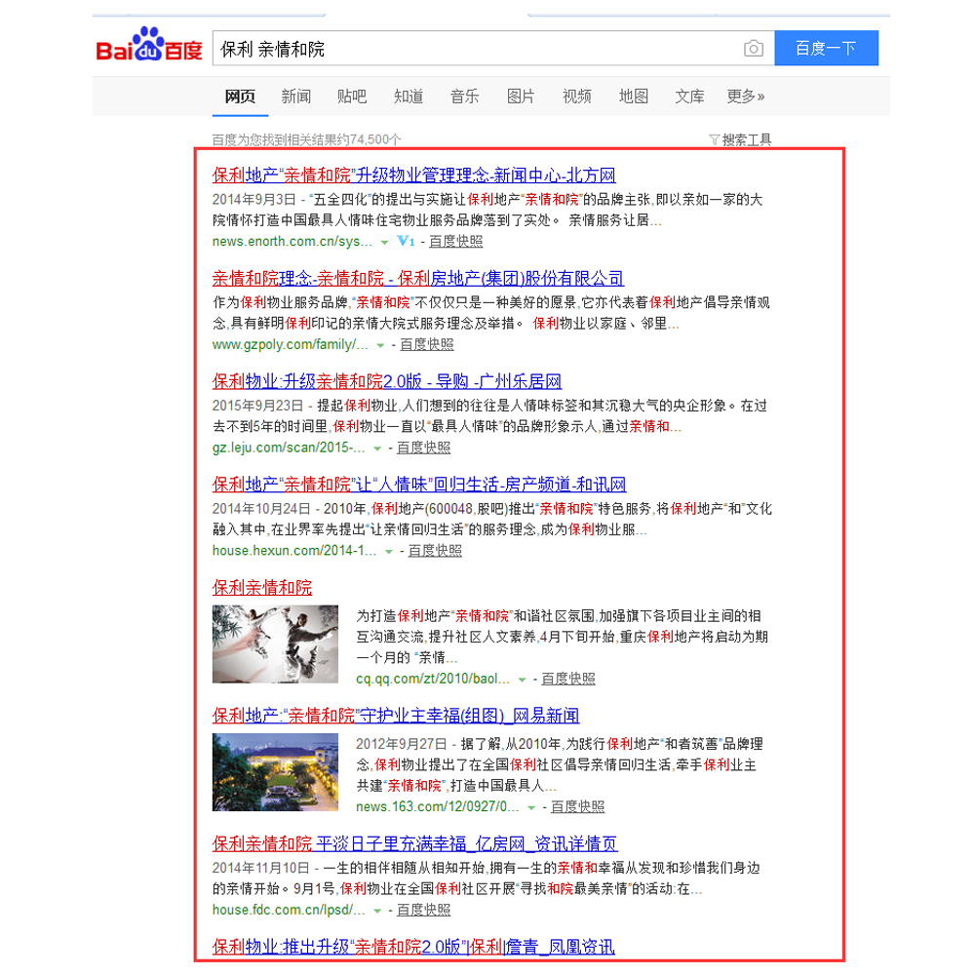Viewport: 975px width, 975px height.
Task: Click the 百度一下 search button
Action: pyautogui.click(x=827, y=48)
